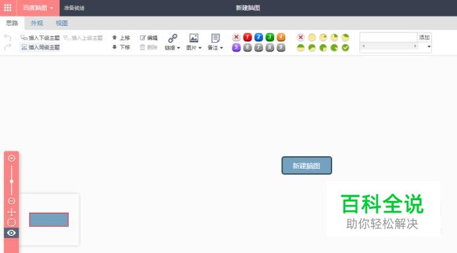This screenshot has height=253, width=457.
Task: Set priority 1 red icon
Action: pos(248,37)
